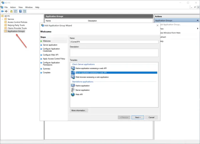Image resolution: width=200 pixels, height=144 pixels.
Task: Click the MMC icon beside File menu
Action: coord(2,7)
